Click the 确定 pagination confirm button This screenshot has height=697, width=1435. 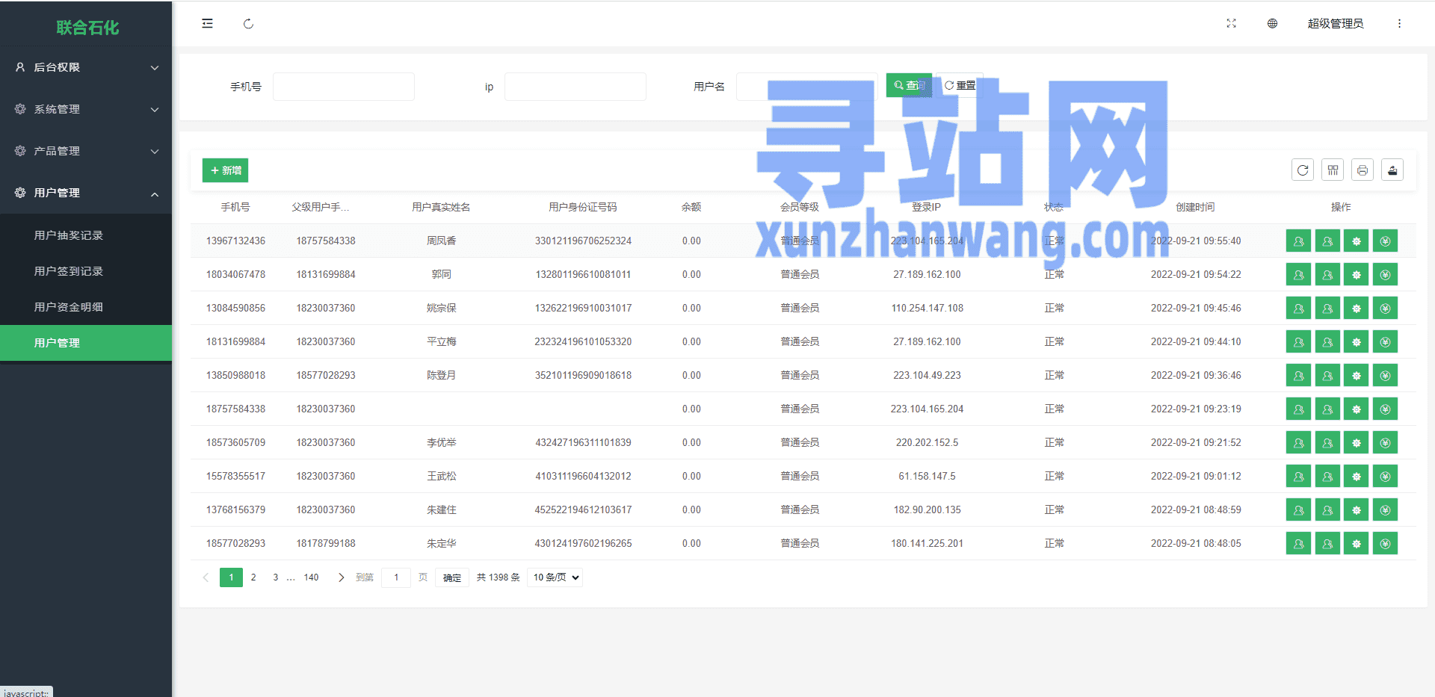click(452, 577)
